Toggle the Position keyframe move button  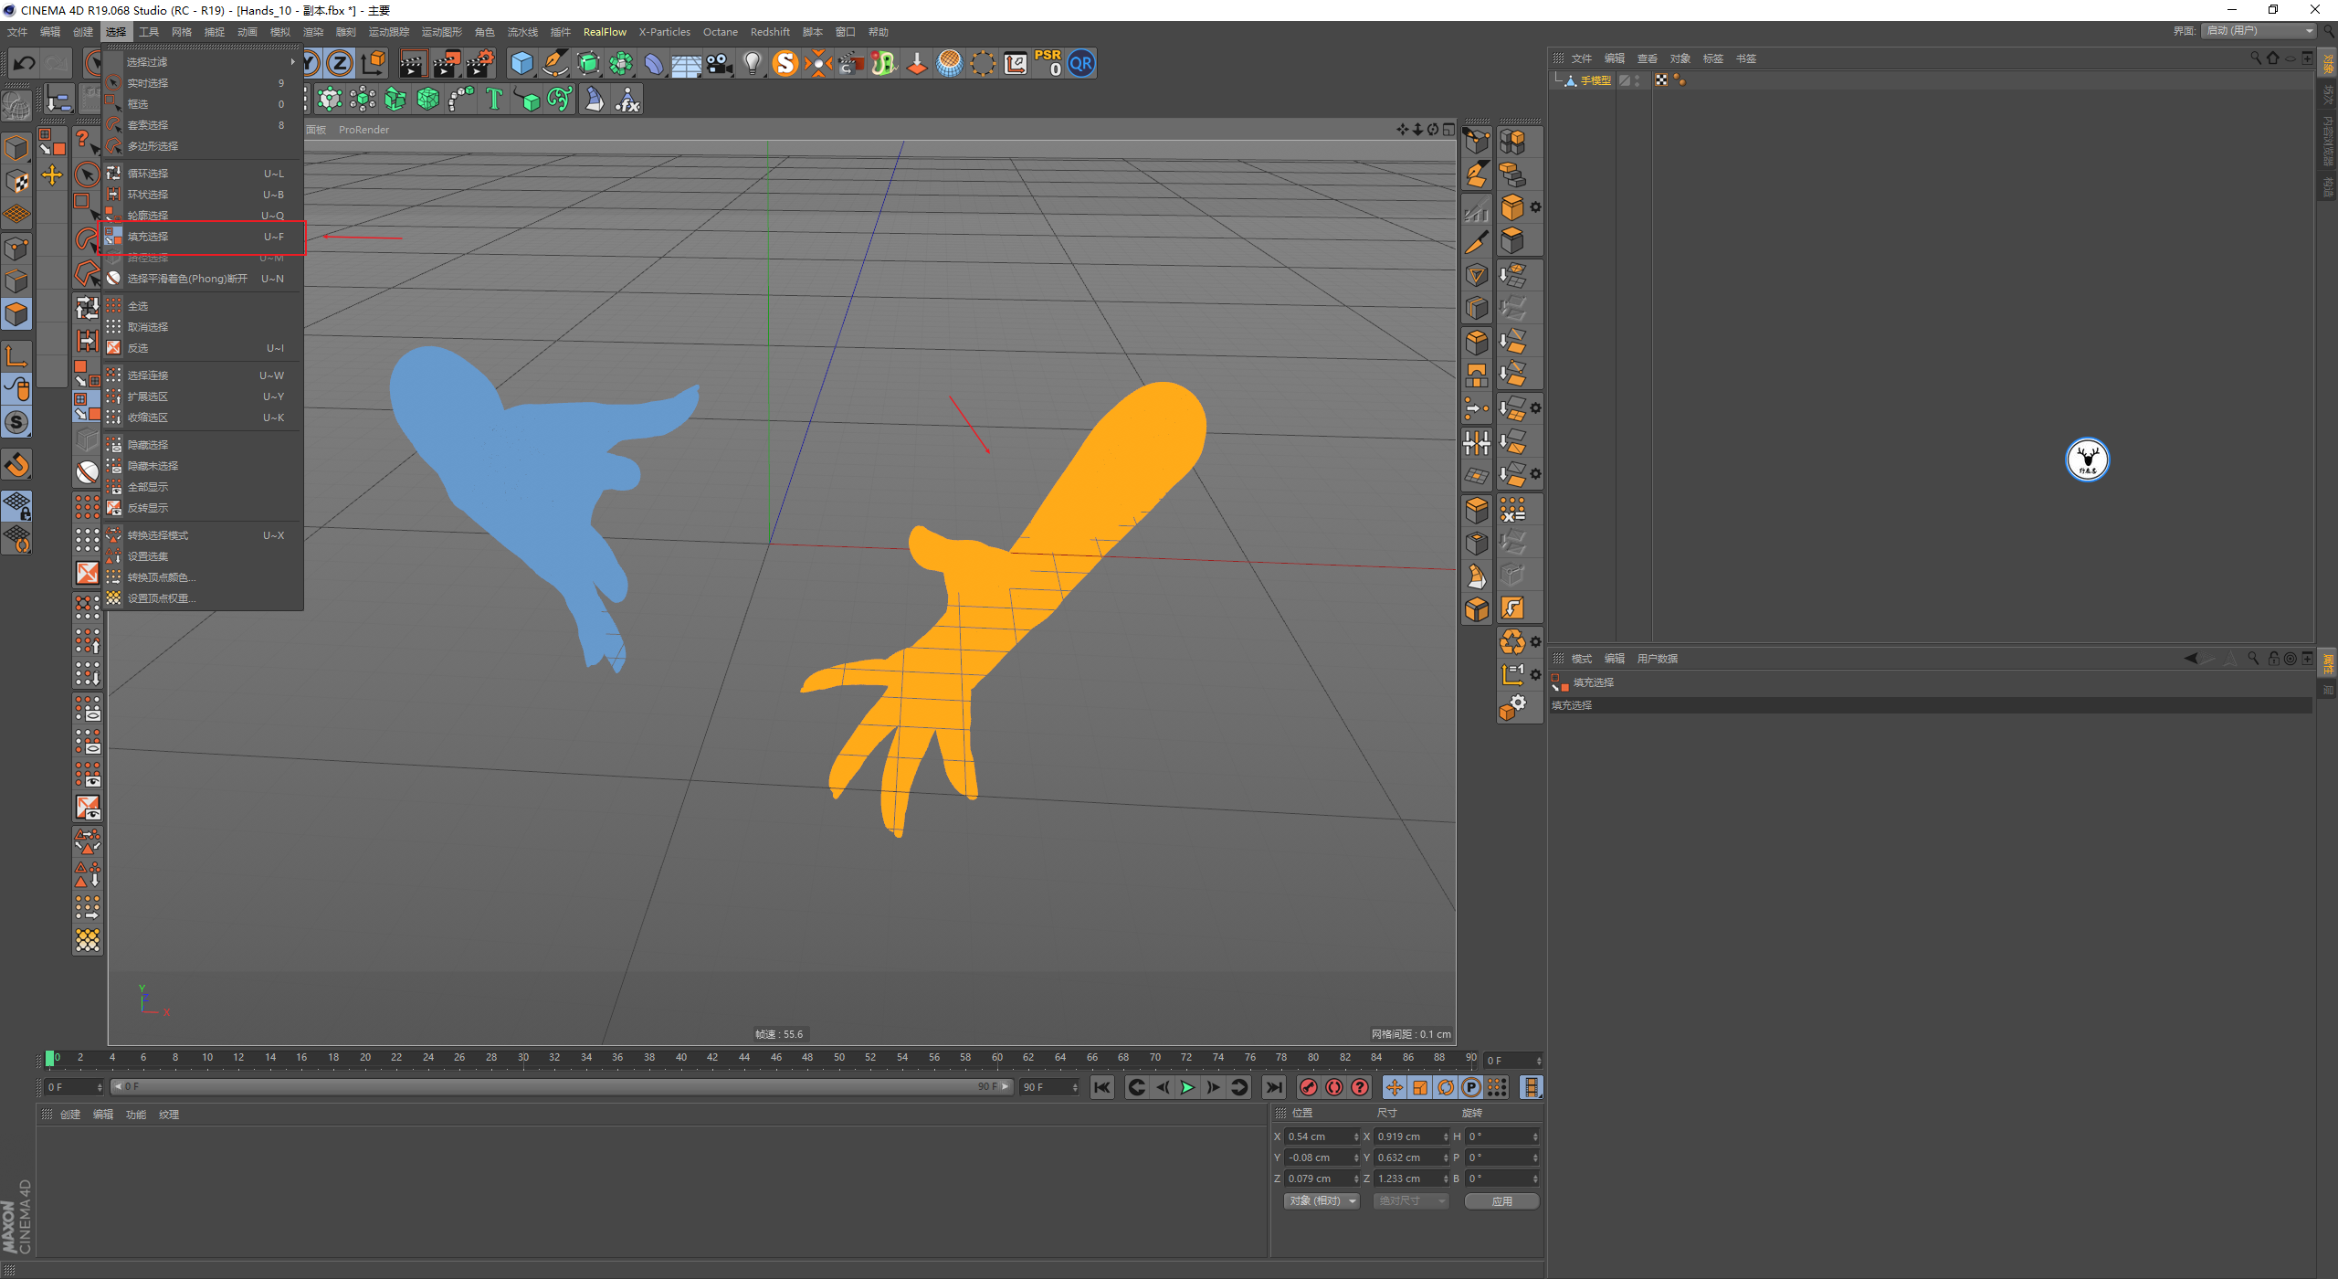coord(1394,1087)
